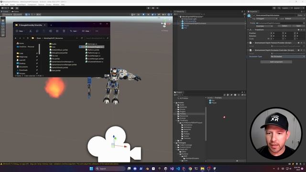Click the prefab Select button
This screenshot has height=172, width=306.
(284, 26)
